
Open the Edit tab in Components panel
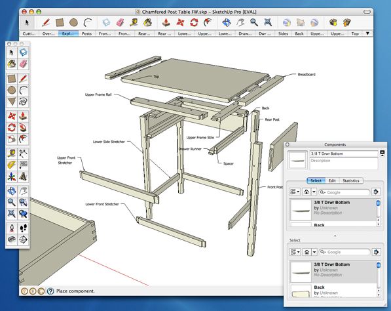coord(332,180)
